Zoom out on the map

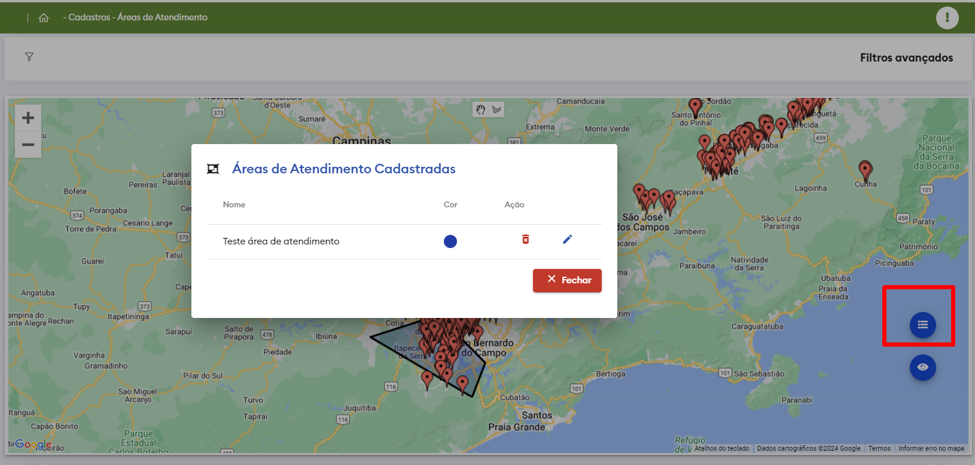28,145
